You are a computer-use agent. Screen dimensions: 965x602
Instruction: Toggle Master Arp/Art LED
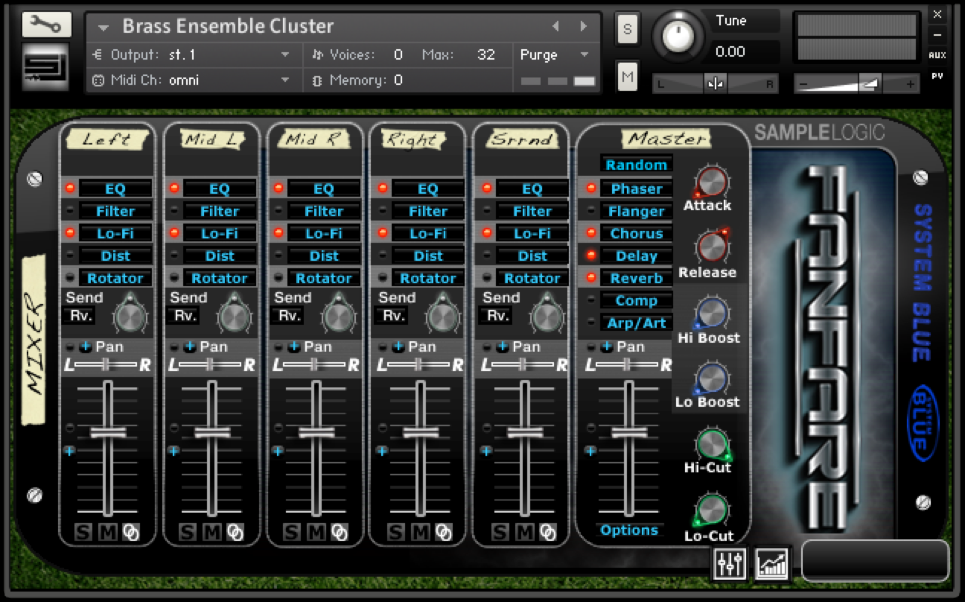pyautogui.click(x=591, y=322)
